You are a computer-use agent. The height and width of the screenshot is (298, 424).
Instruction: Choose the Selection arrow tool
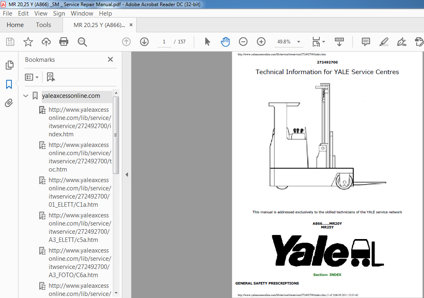tap(207, 42)
